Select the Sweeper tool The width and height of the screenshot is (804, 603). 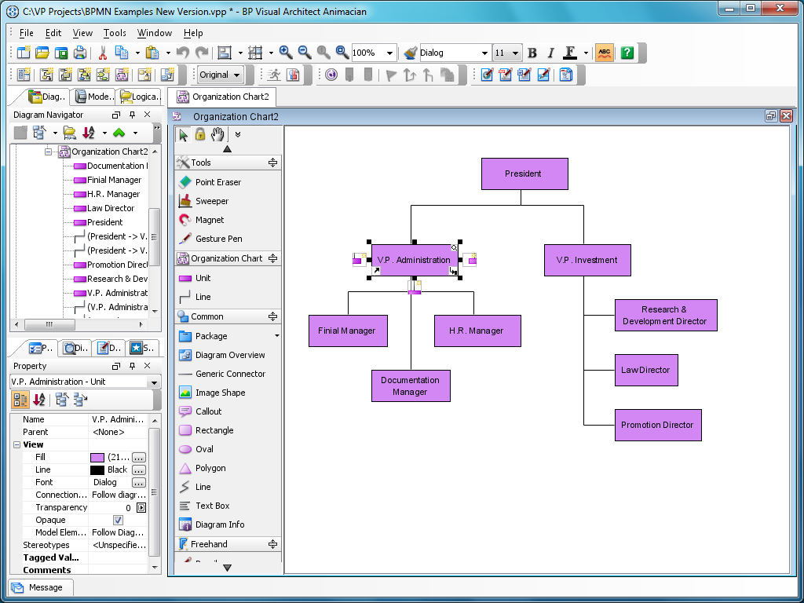pyautogui.click(x=211, y=201)
